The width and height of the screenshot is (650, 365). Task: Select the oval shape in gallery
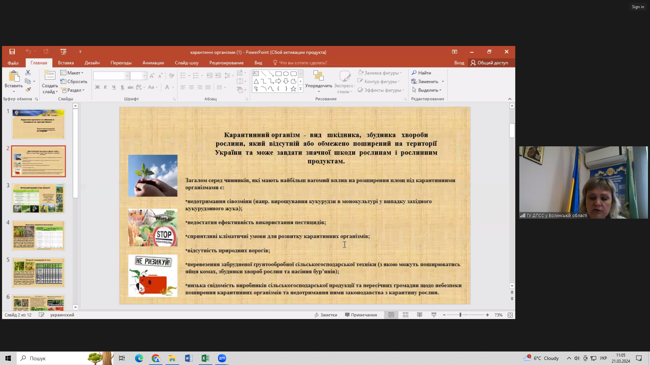pos(286,74)
